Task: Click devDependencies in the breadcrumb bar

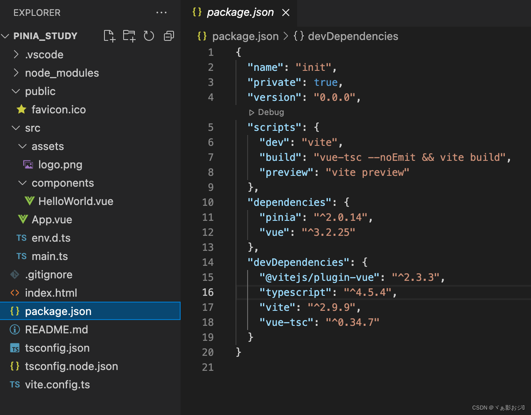Action: [x=353, y=36]
